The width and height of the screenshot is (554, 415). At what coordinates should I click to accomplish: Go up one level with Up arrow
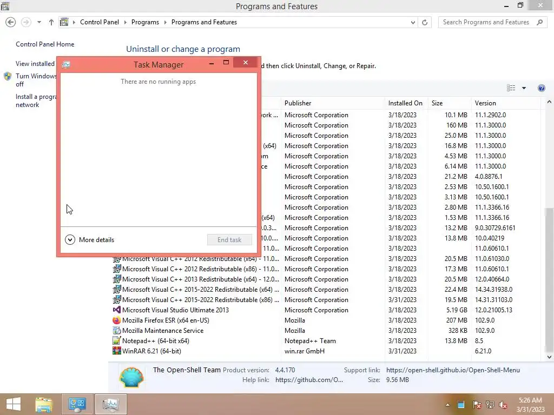click(51, 22)
